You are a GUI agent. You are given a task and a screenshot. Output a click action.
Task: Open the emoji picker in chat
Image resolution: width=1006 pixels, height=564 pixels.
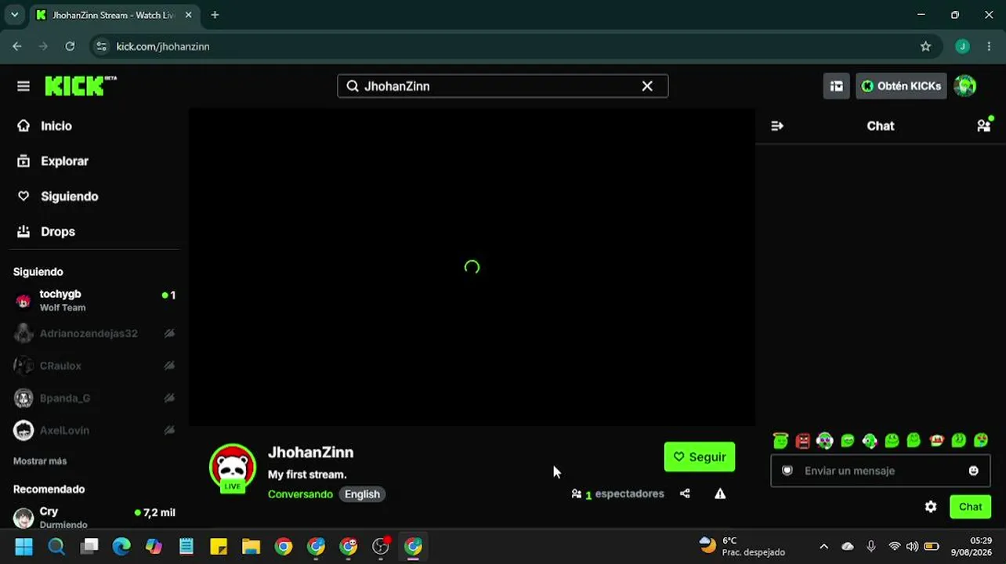(x=973, y=471)
